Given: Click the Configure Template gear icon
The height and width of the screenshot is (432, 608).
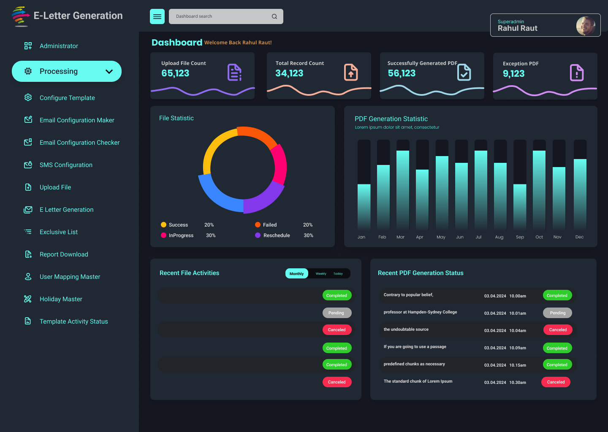Looking at the screenshot, I should click(28, 97).
